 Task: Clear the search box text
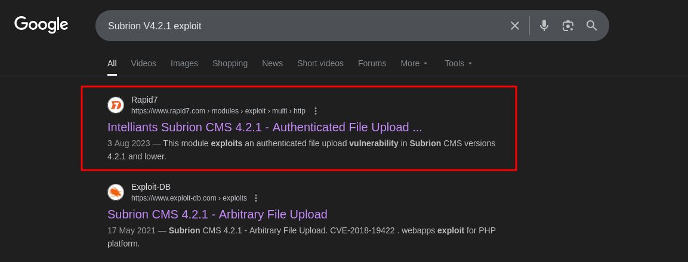[x=514, y=26]
